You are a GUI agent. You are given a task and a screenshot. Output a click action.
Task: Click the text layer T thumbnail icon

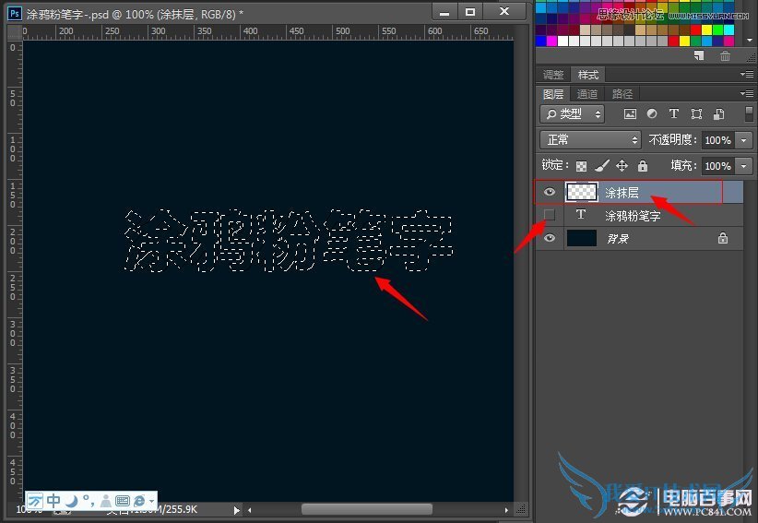pos(581,215)
